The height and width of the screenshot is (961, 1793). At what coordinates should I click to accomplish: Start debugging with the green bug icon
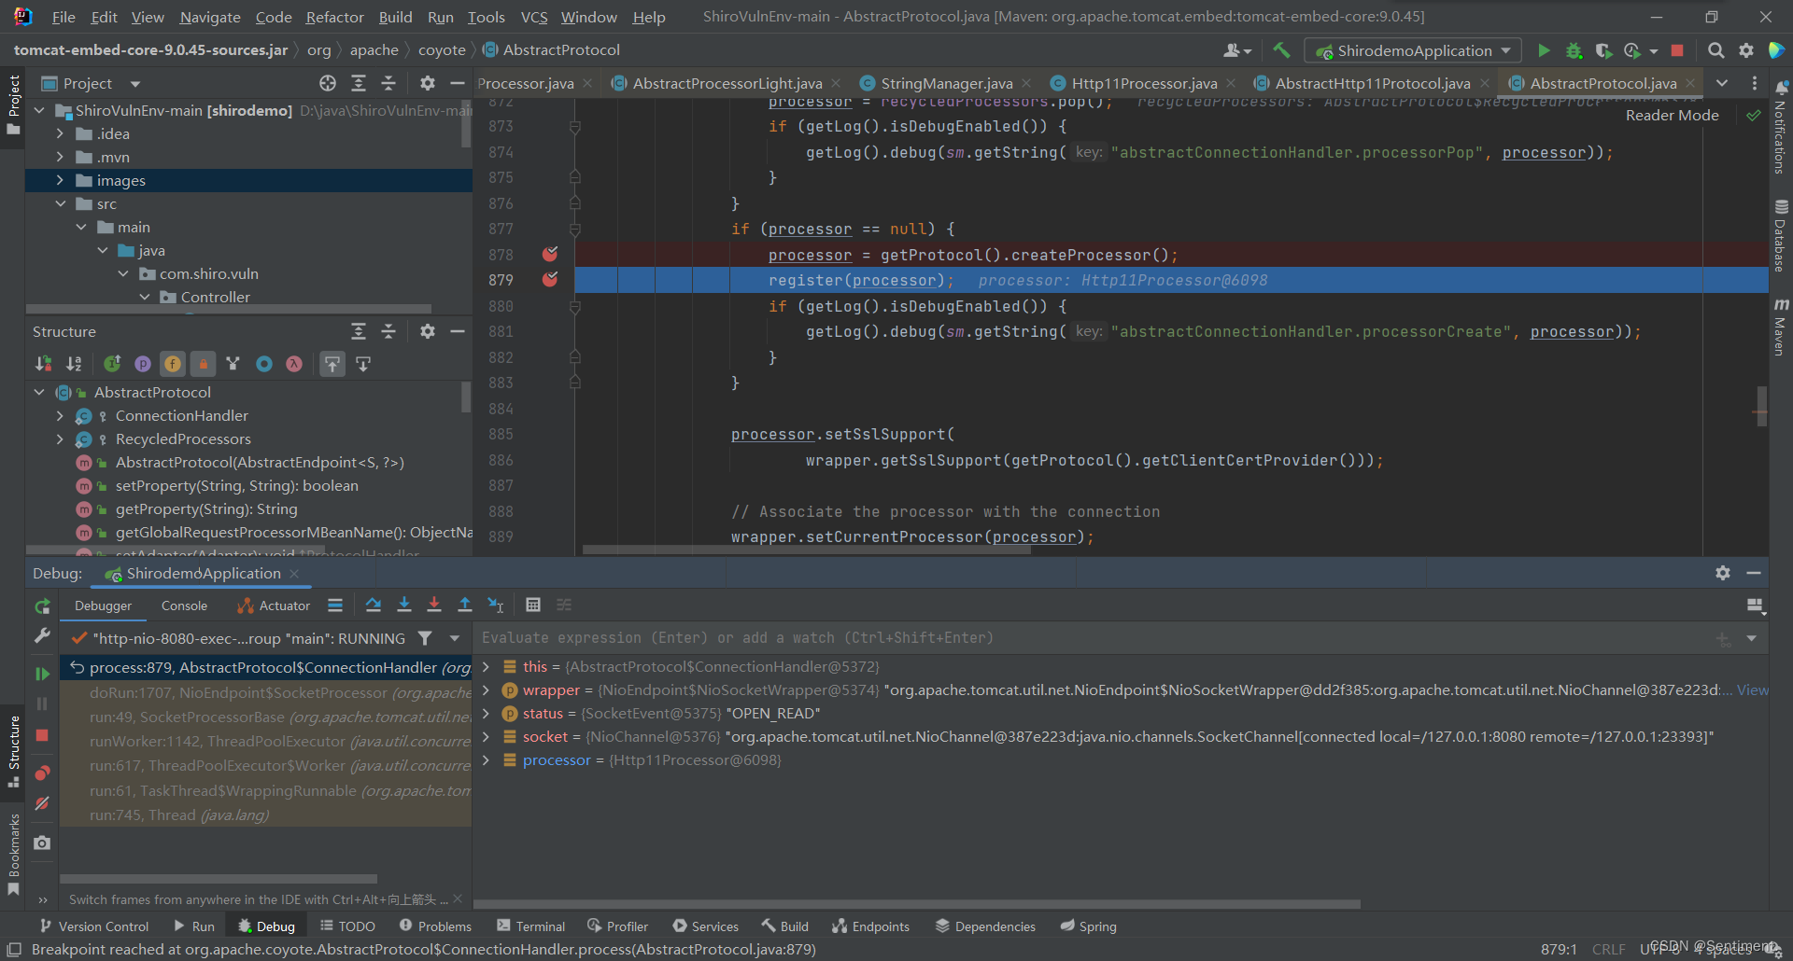[x=1574, y=50]
